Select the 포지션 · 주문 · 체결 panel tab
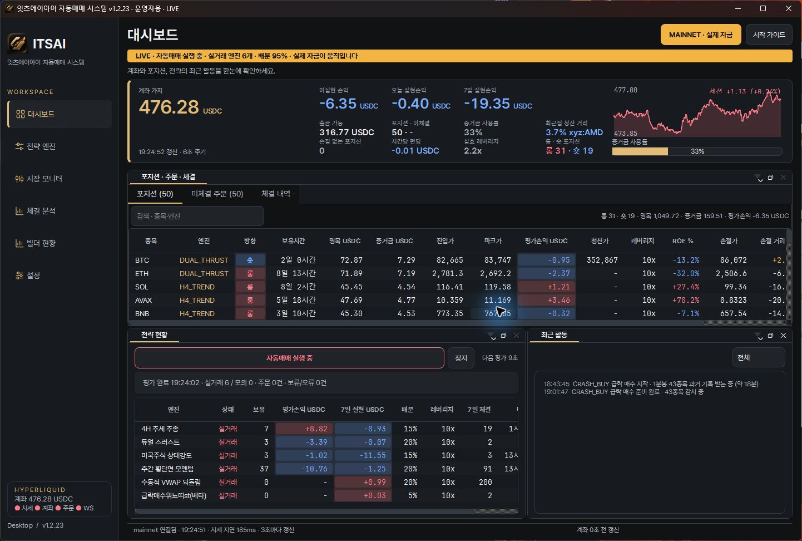Viewport: 802px width, 541px height. click(169, 177)
